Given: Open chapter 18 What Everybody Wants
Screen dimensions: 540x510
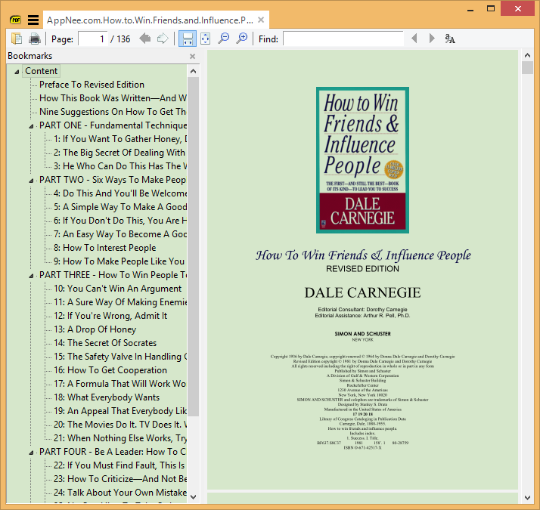Looking at the screenshot, I should coord(107,397).
